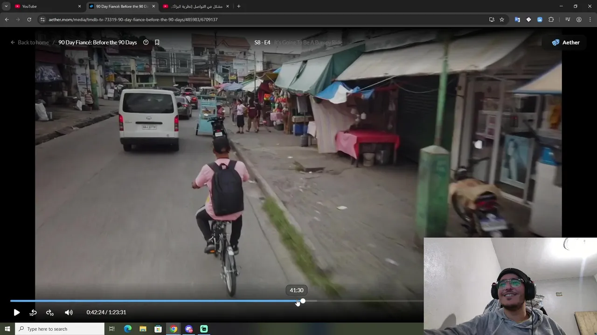Switch to Chrome in the taskbar

(x=174, y=329)
